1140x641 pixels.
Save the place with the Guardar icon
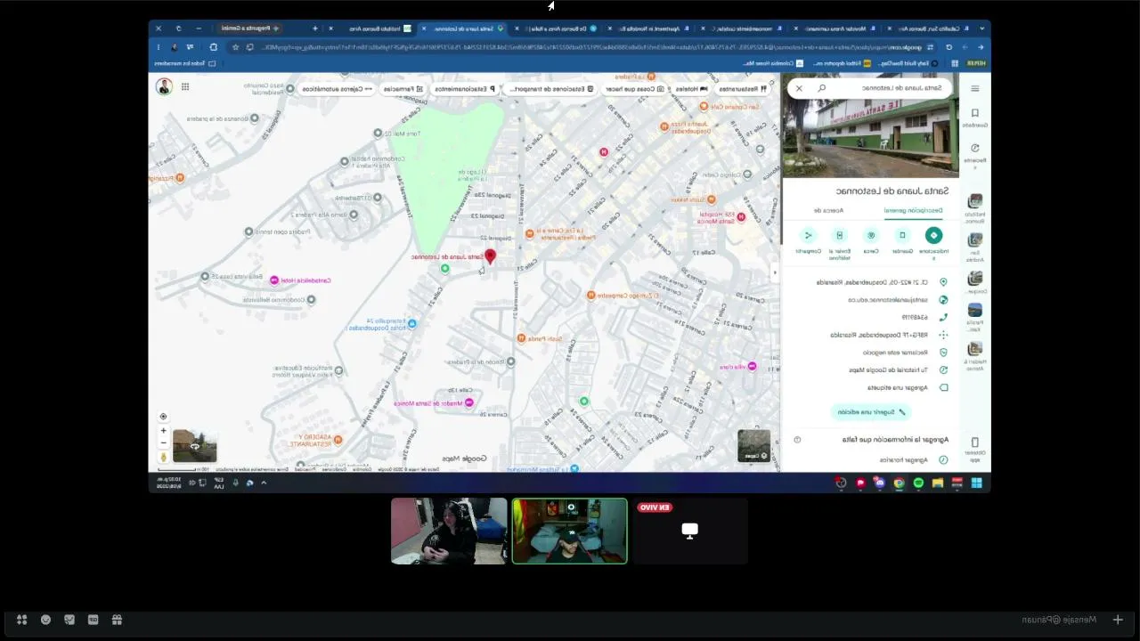point(902,235)
